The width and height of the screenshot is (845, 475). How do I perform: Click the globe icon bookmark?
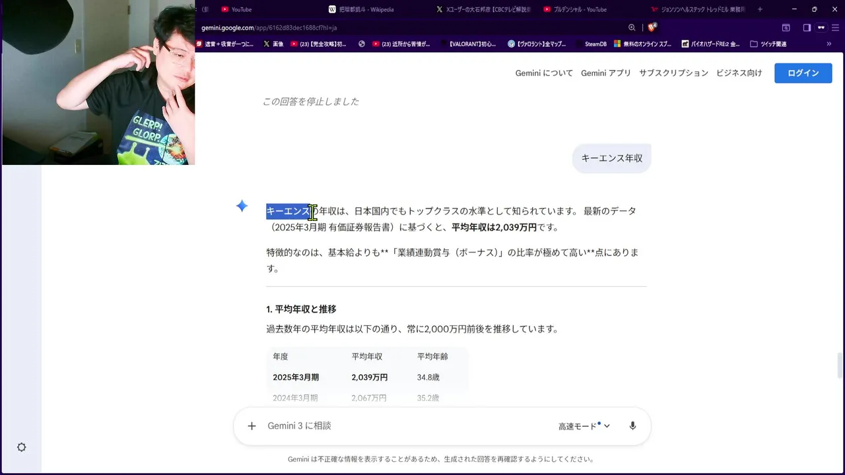[x=362, y=44]
